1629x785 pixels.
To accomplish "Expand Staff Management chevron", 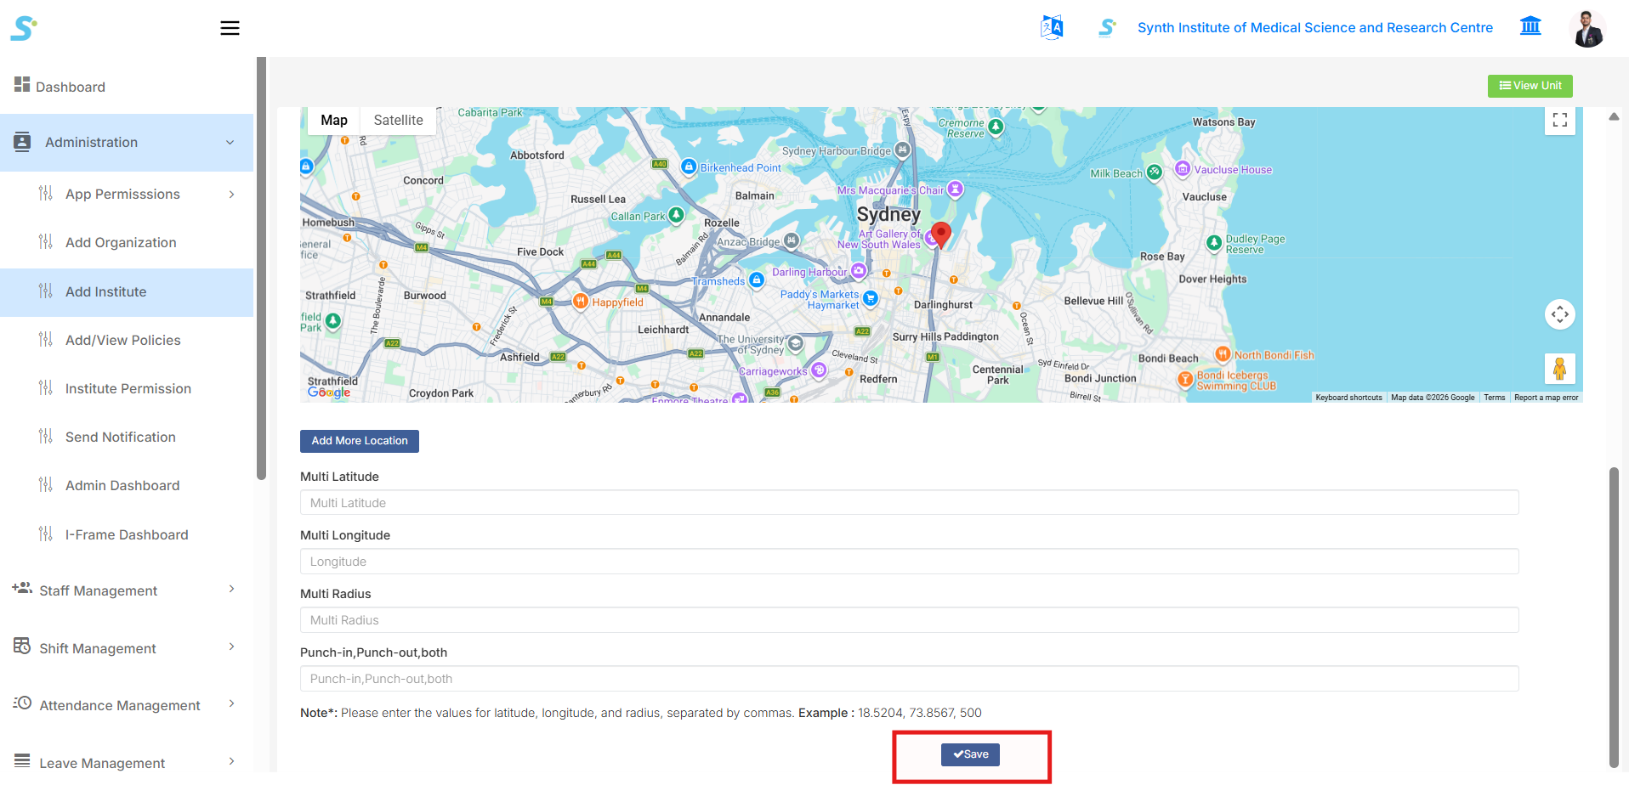I will (231, 589).
